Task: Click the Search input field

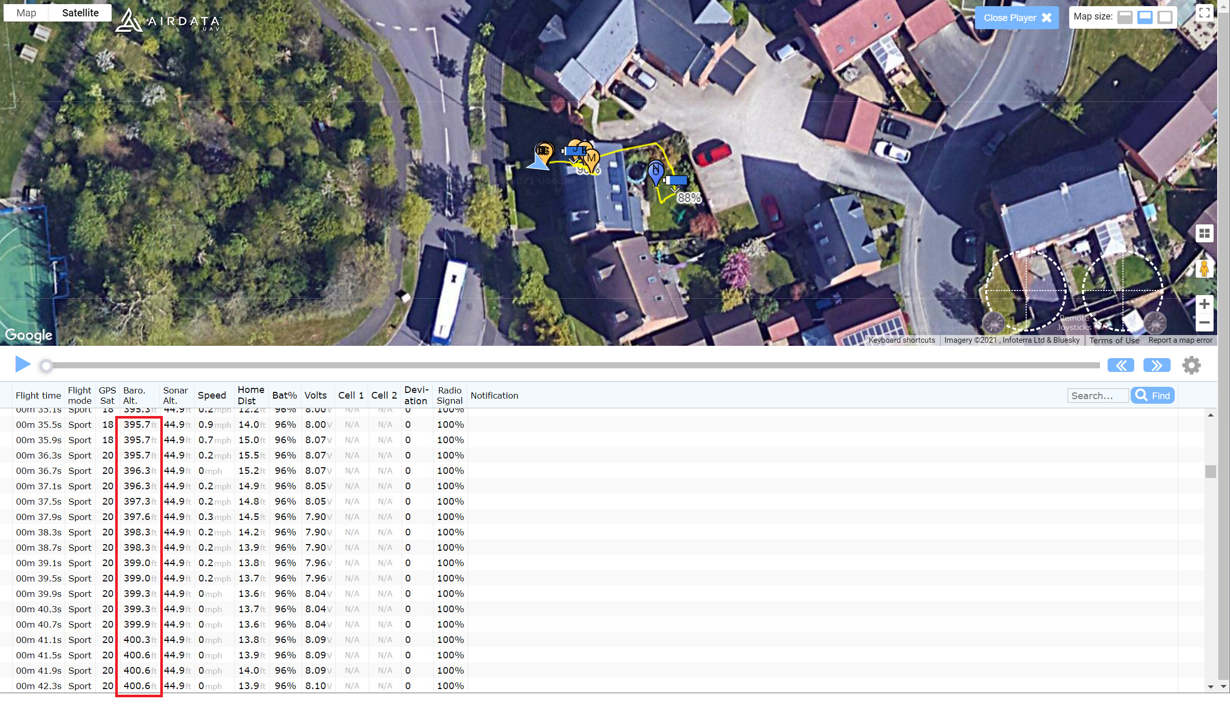Action: tap(1098, 396)
